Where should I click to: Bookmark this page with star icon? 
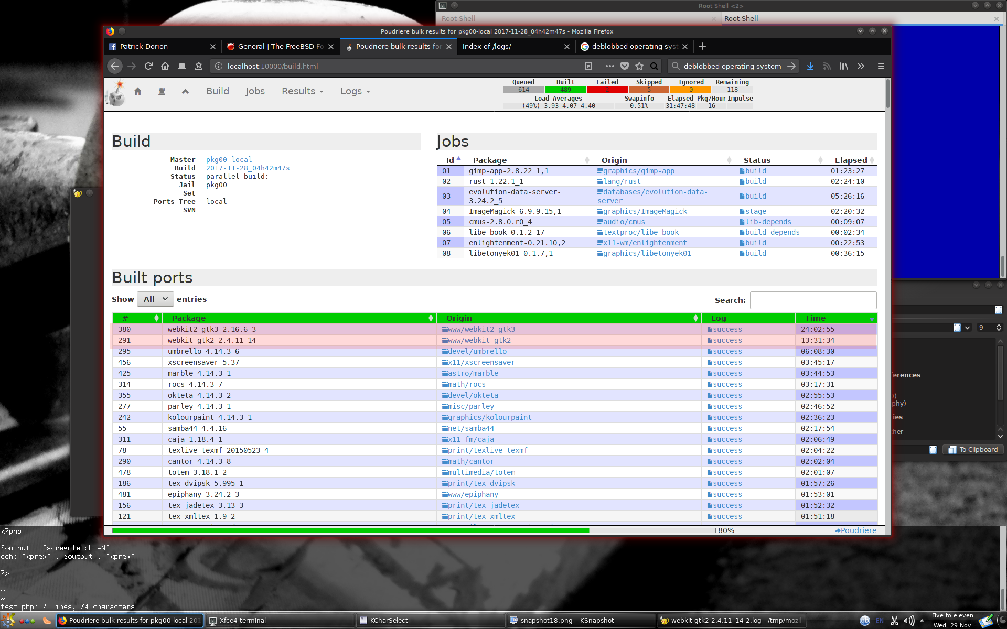[x=639, y=66]
